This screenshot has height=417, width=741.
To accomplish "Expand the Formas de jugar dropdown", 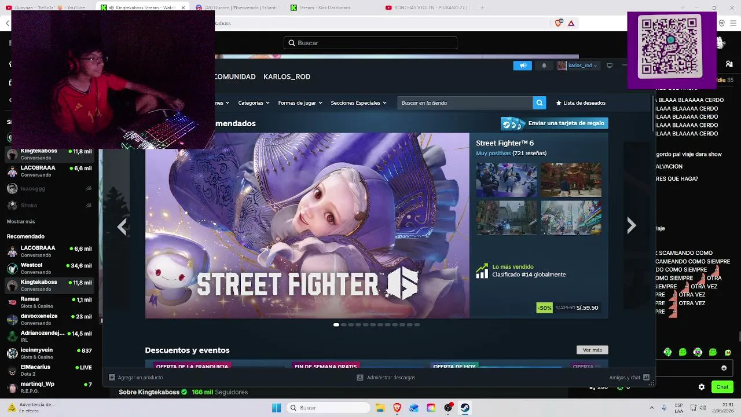I will [300, 103].
